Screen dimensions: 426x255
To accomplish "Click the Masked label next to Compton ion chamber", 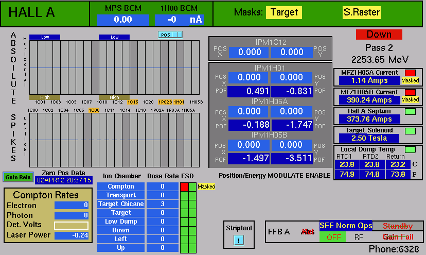I will pos(206,186).
